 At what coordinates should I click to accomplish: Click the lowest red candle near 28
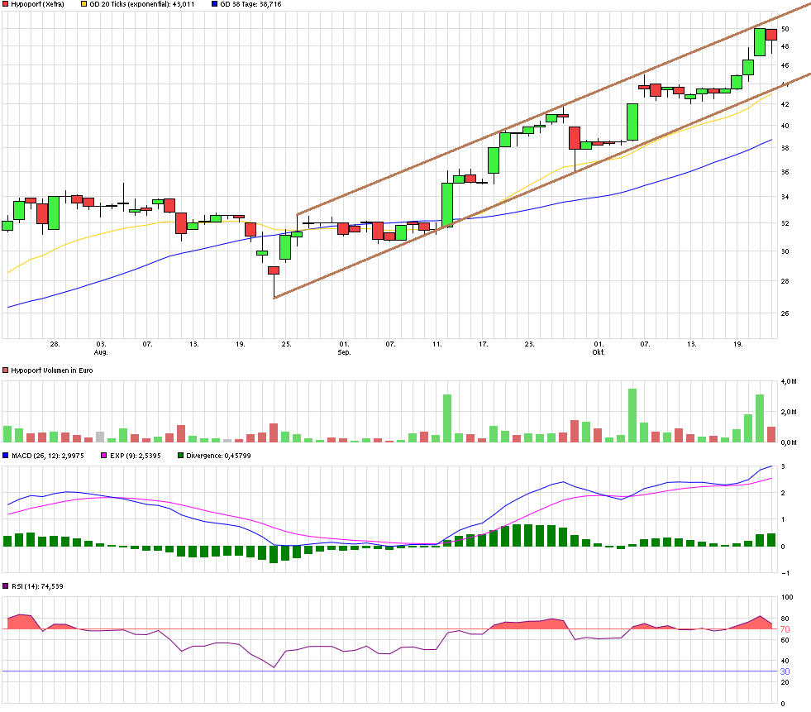(x=274, y=270)
